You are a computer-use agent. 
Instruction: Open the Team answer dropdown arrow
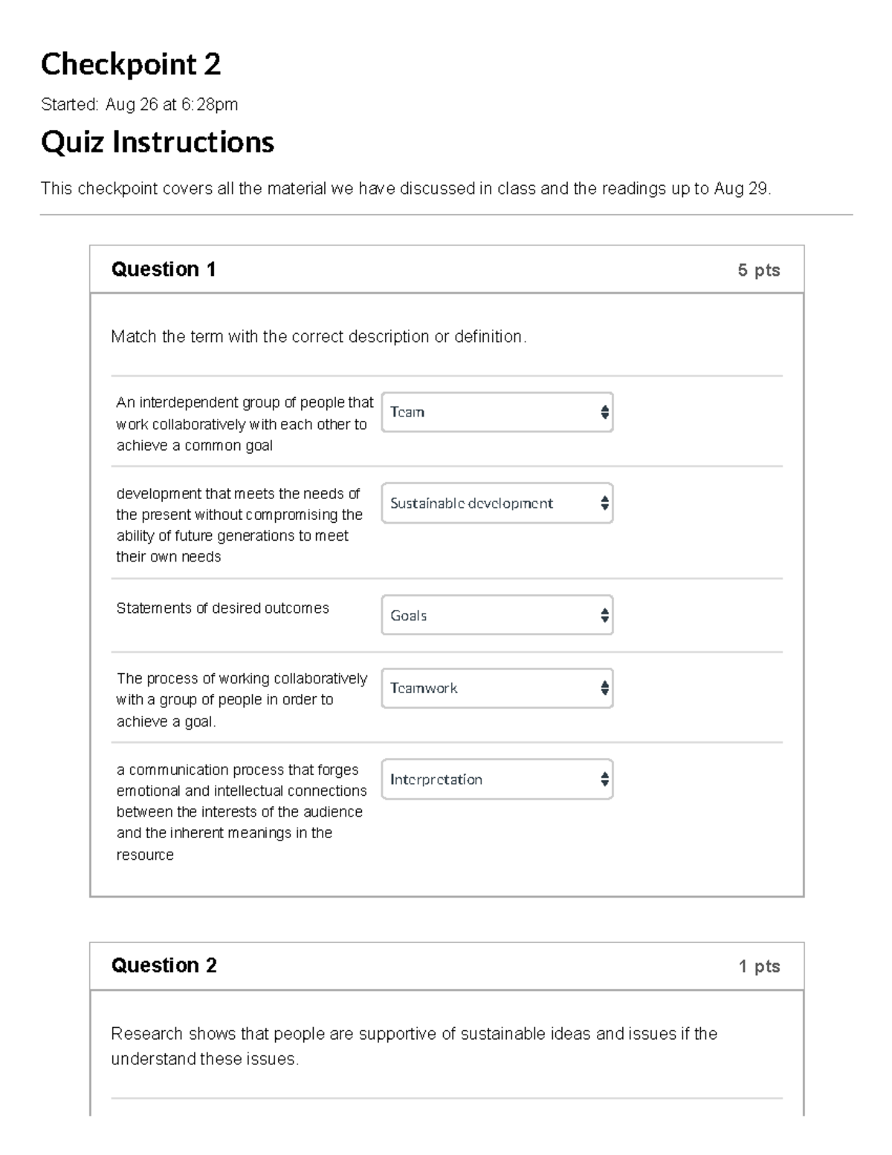tap(604, 412)
